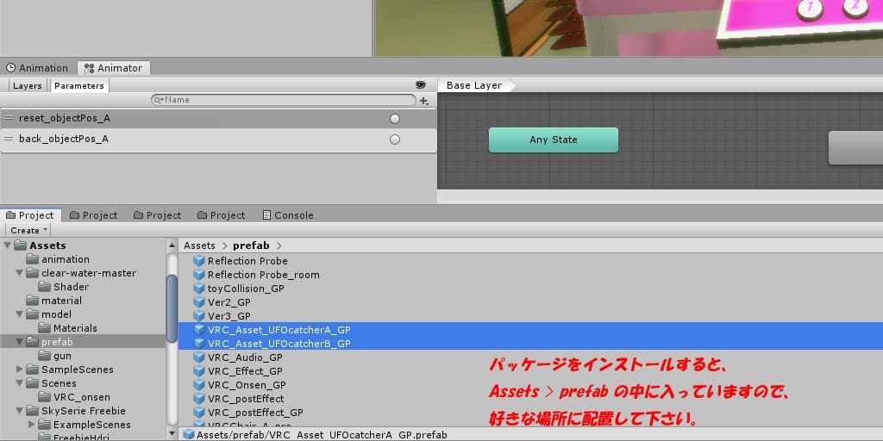
Task: Click the Base Layer breadcrumb
Action: click(474, 85)
